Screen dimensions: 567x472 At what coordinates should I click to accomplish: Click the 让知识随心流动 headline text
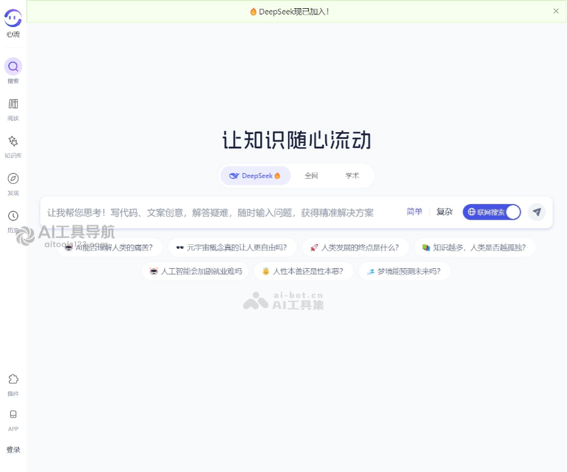pos(297,140)
